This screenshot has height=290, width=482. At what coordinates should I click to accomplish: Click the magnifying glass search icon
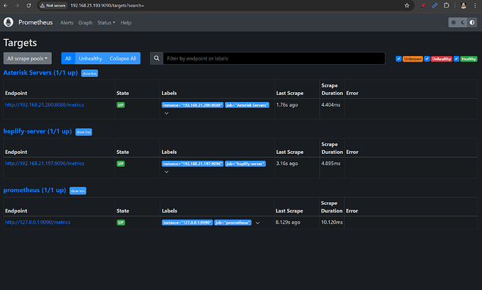point(157,59)
